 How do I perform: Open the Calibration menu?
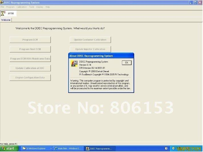click(22, 7)
